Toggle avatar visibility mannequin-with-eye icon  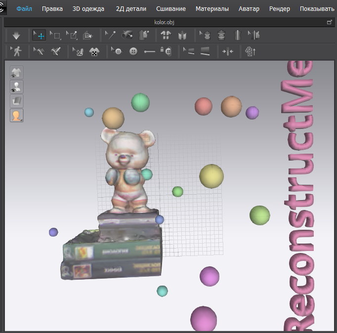pyautogui.click(x=17, y=87)
